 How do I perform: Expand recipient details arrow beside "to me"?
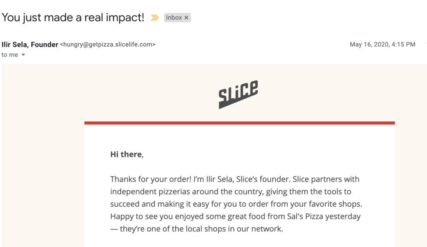pyautogui.click(x=23, y=55)
